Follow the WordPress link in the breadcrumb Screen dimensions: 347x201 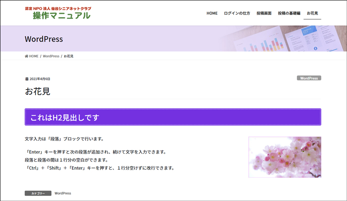click(x=51, y=56)
